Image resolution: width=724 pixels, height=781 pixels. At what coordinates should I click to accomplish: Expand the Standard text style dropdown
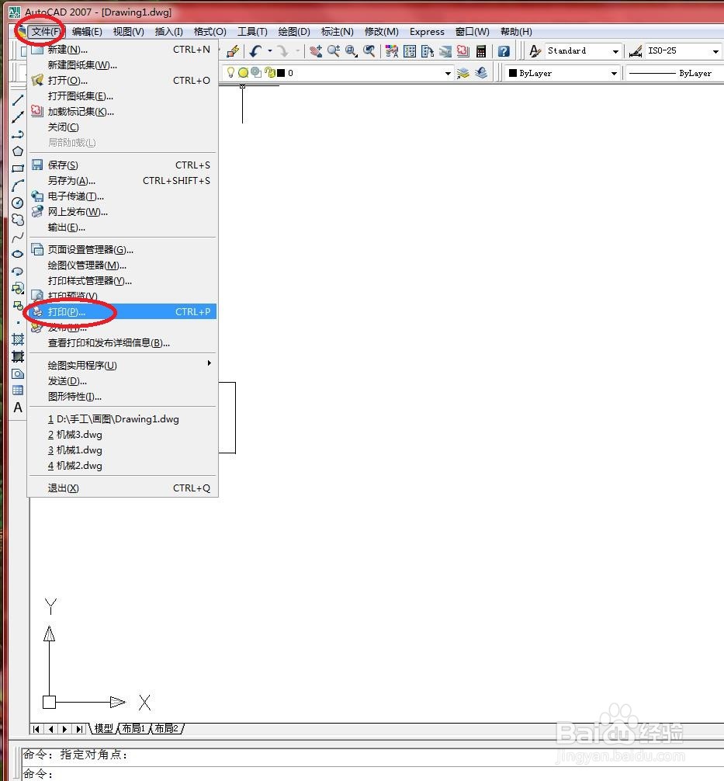point(615,51)
